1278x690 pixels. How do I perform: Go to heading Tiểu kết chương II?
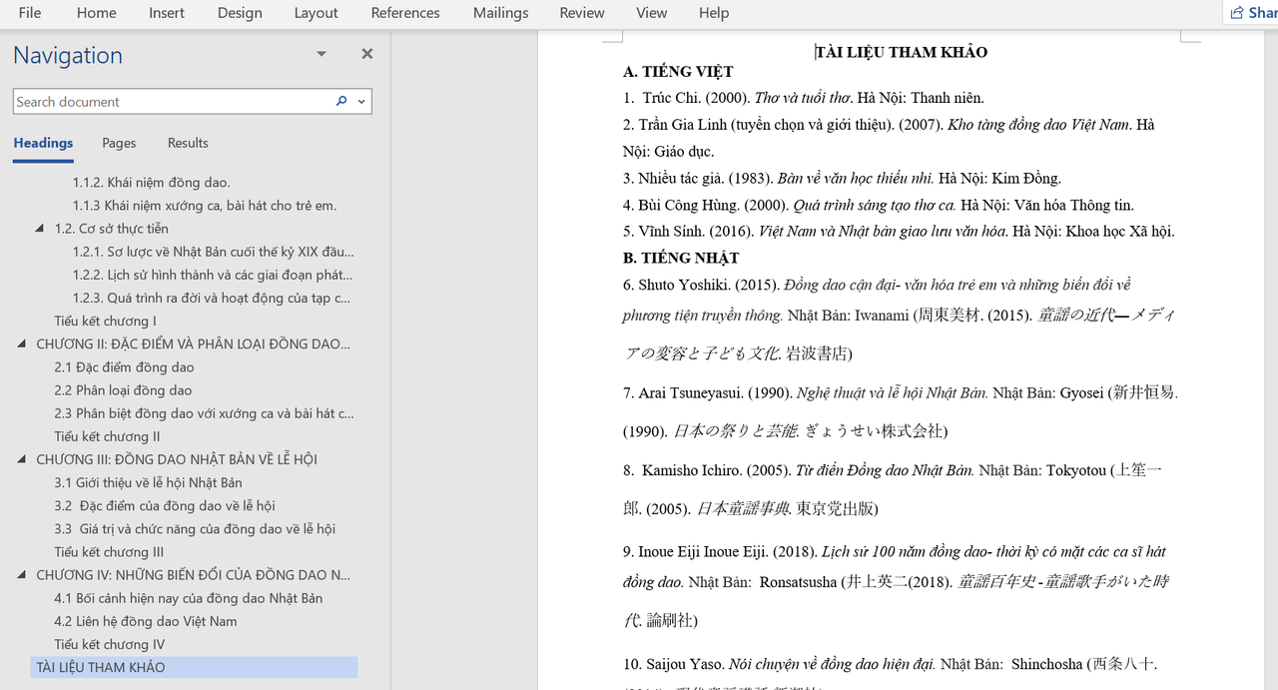point(107,436)
